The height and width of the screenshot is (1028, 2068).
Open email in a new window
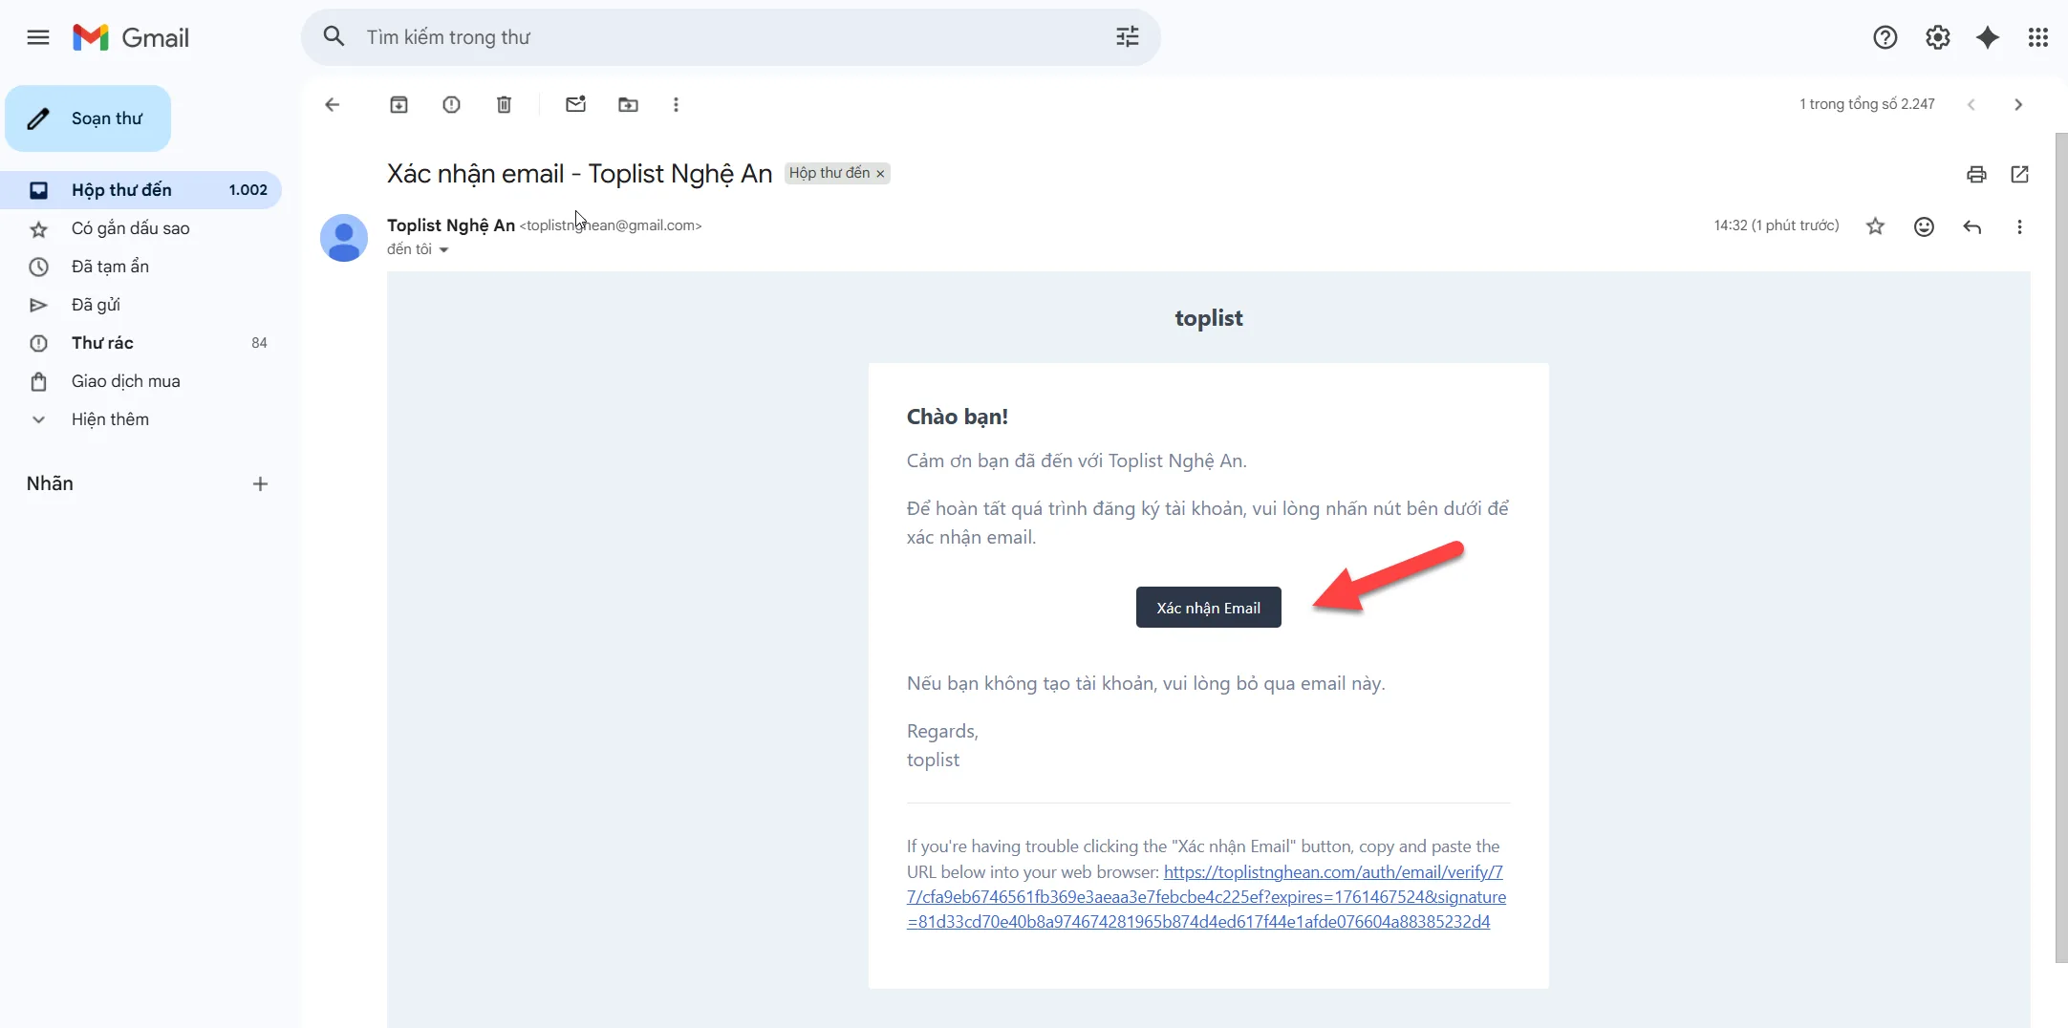coord(2019,174)
